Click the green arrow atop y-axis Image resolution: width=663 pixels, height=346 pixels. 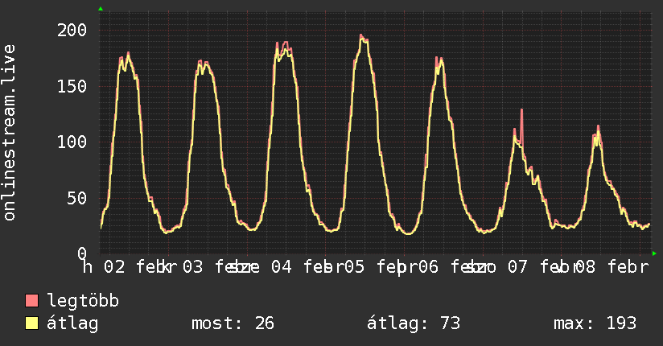coord(101,9)
